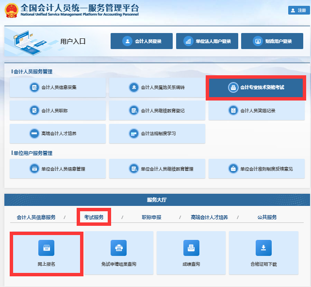This screenshot has width=311, height=287.
Task: Open 单位会计人员信息管理
Action: click(57, 169)
